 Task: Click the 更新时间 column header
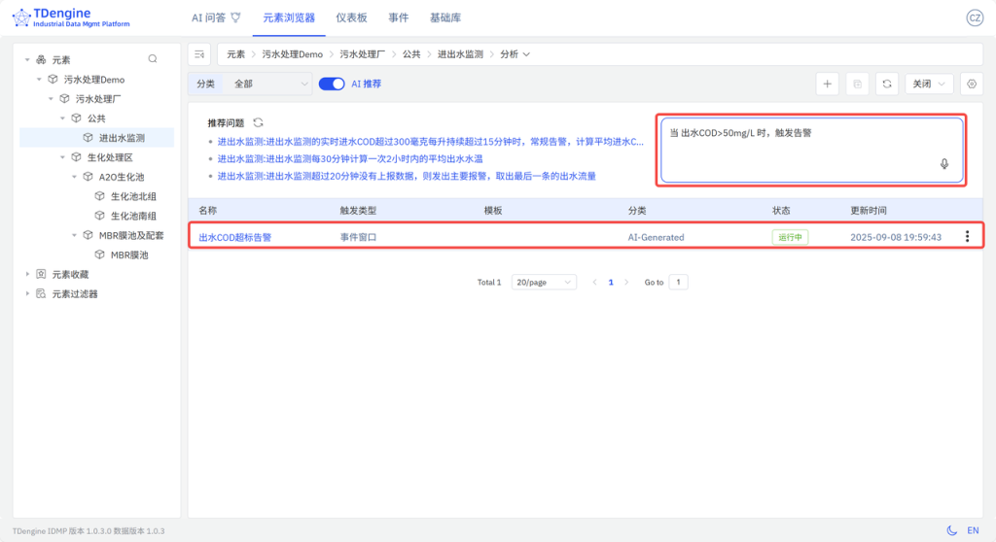(869, 211)
